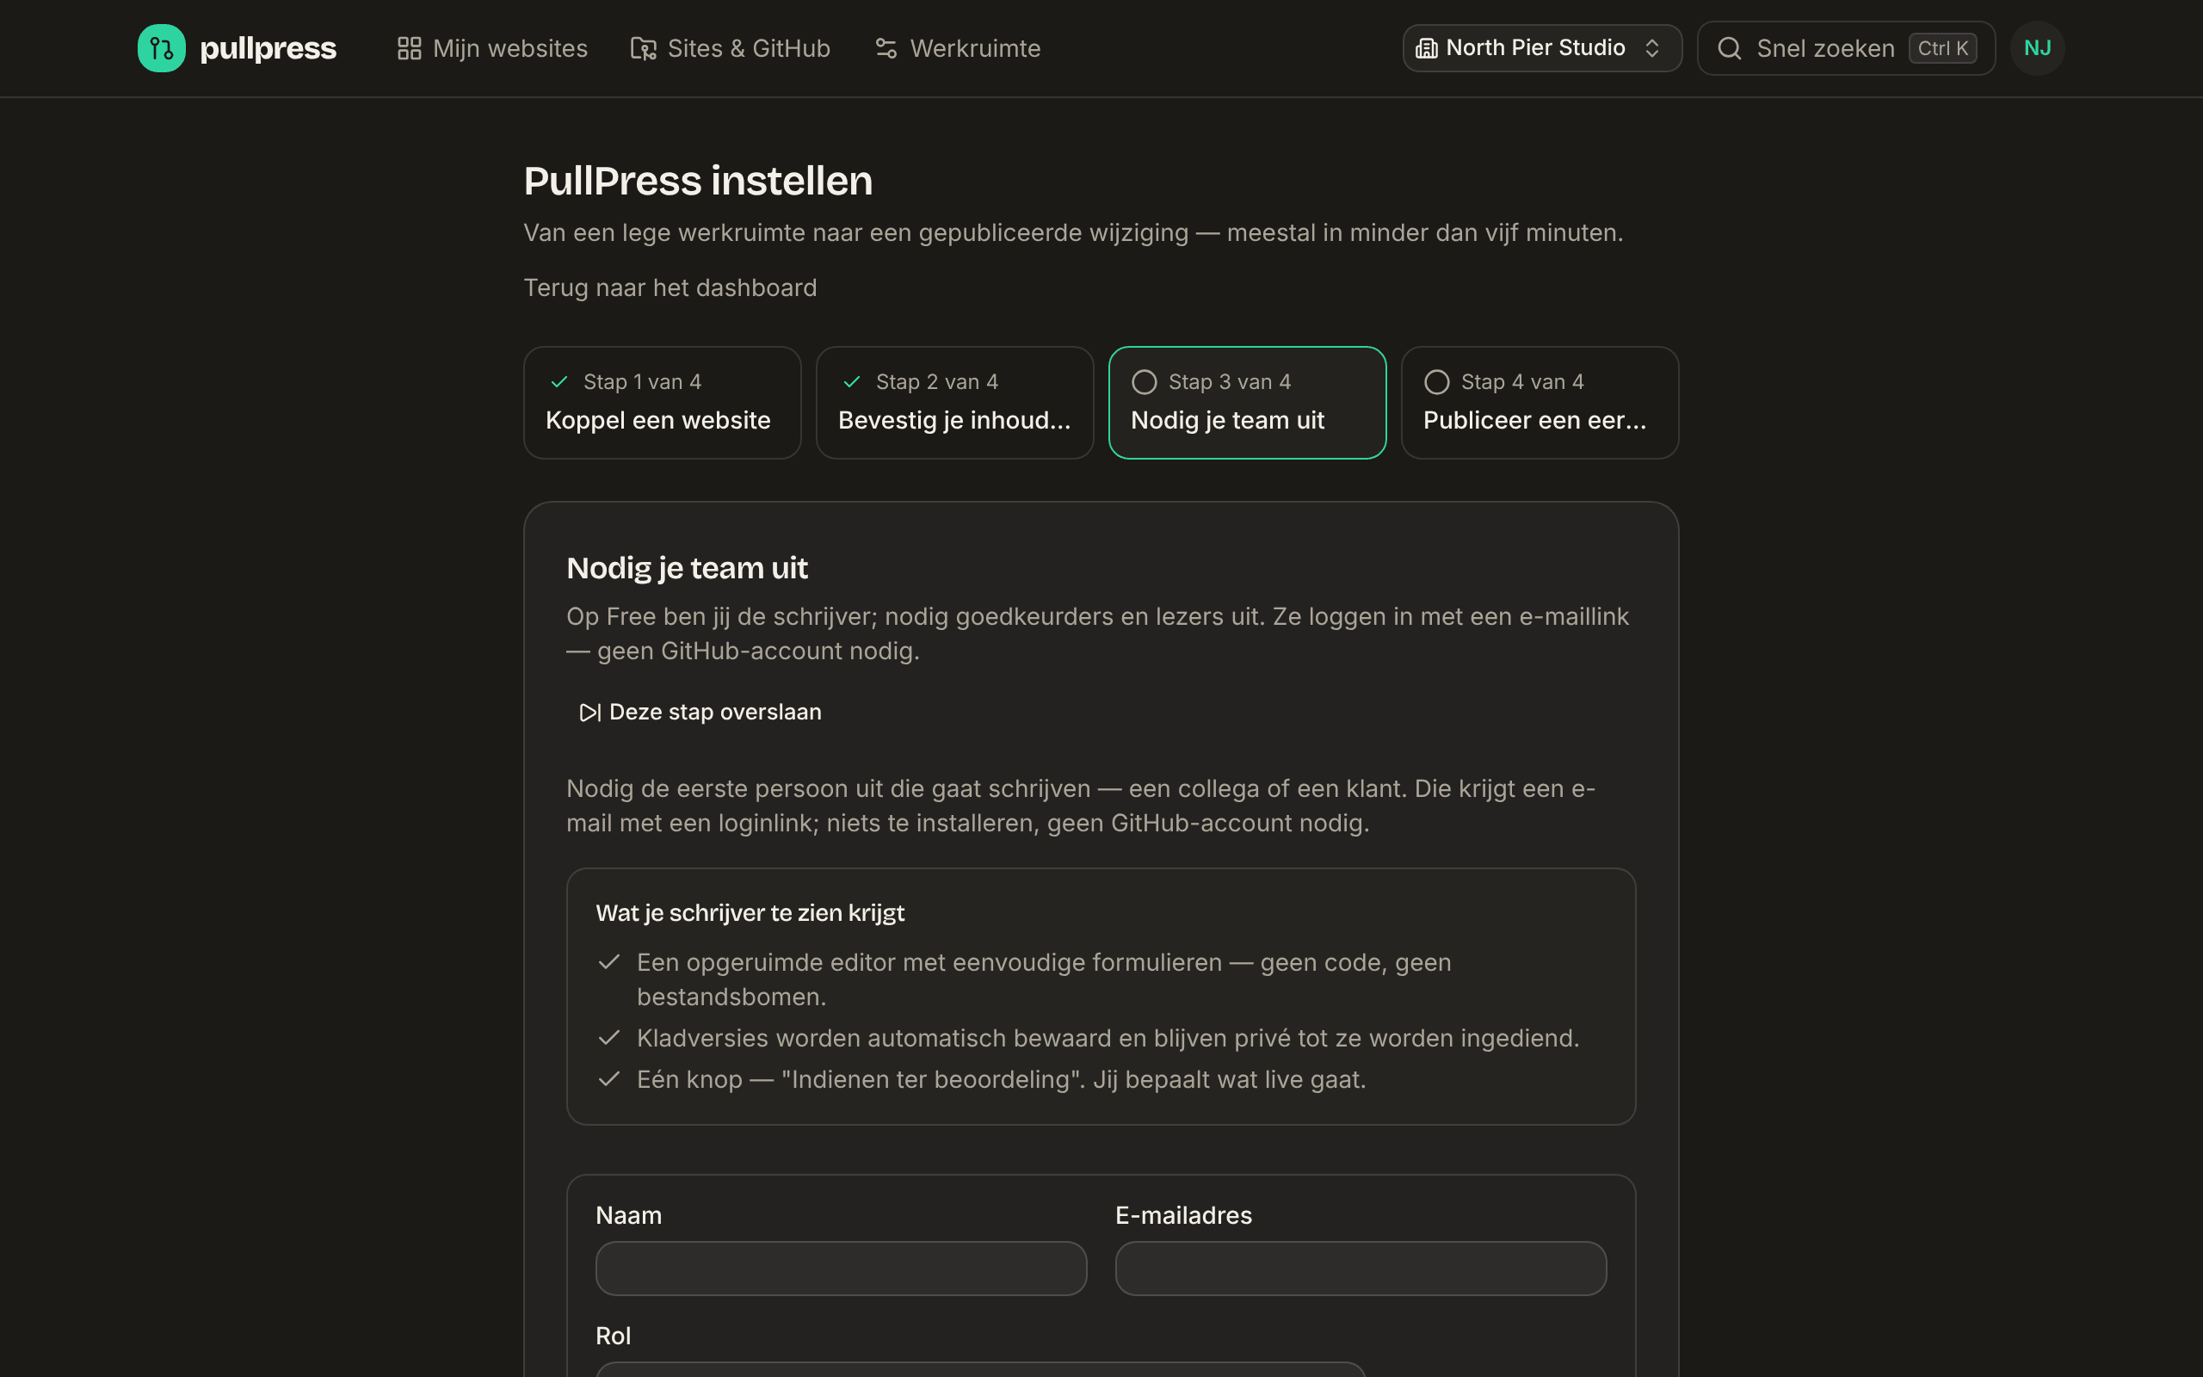The height and width of the screenshot is (1377, 2203).
Task: Click the grid icon beside Mijn websites
Action: (410, 48)
